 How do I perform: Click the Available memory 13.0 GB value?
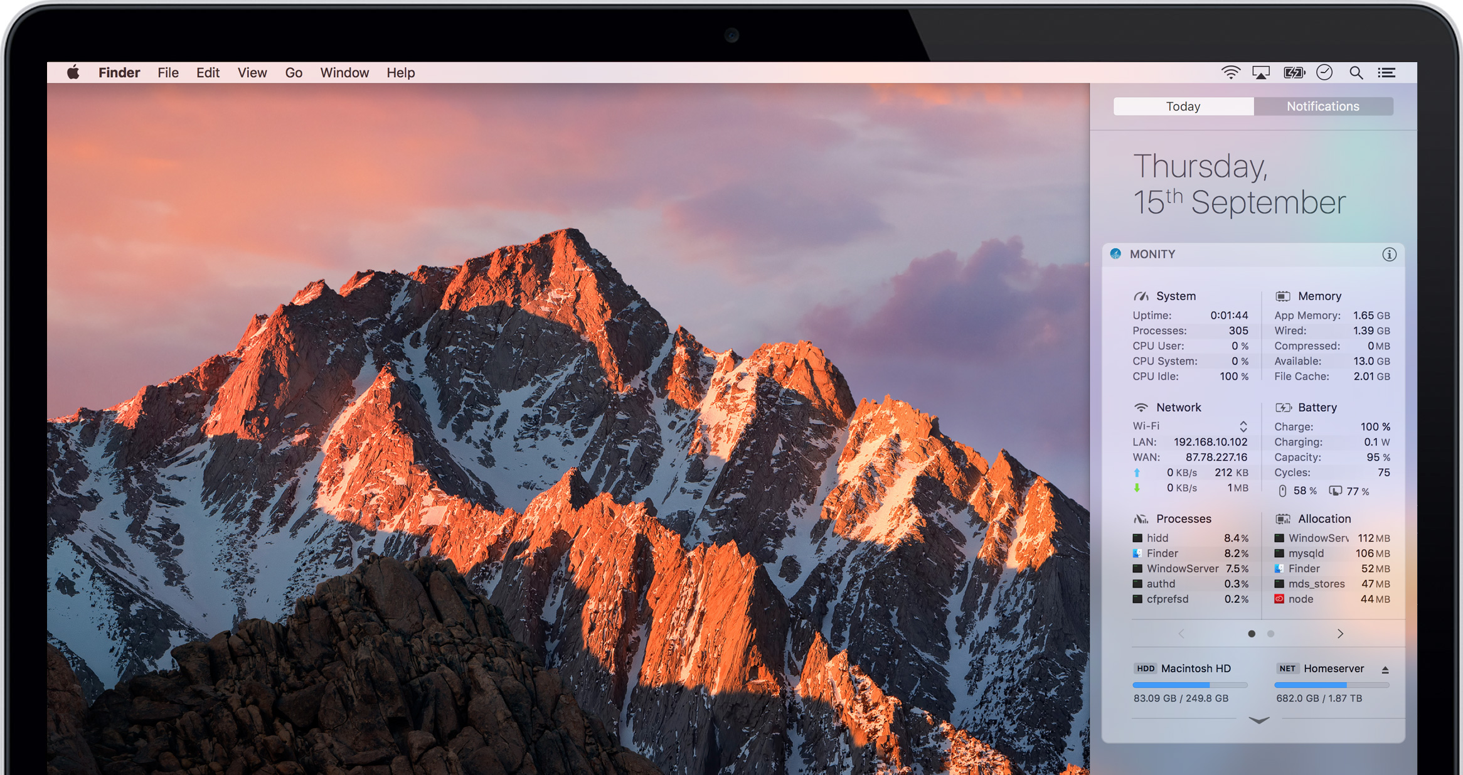click(1371, 361)
